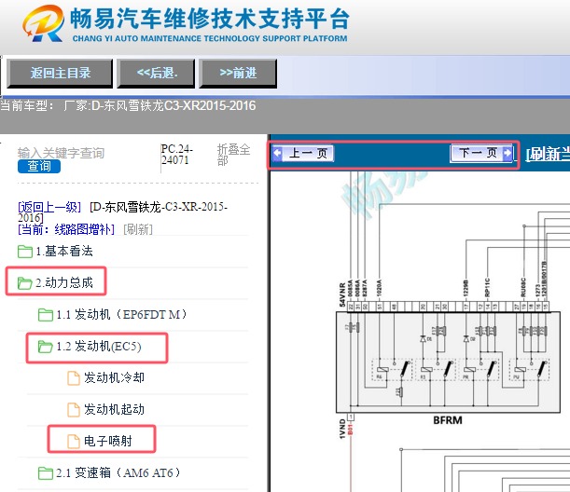
Task: Click folder icon beside 2.1 变速箱
Action: click(46, 473)
